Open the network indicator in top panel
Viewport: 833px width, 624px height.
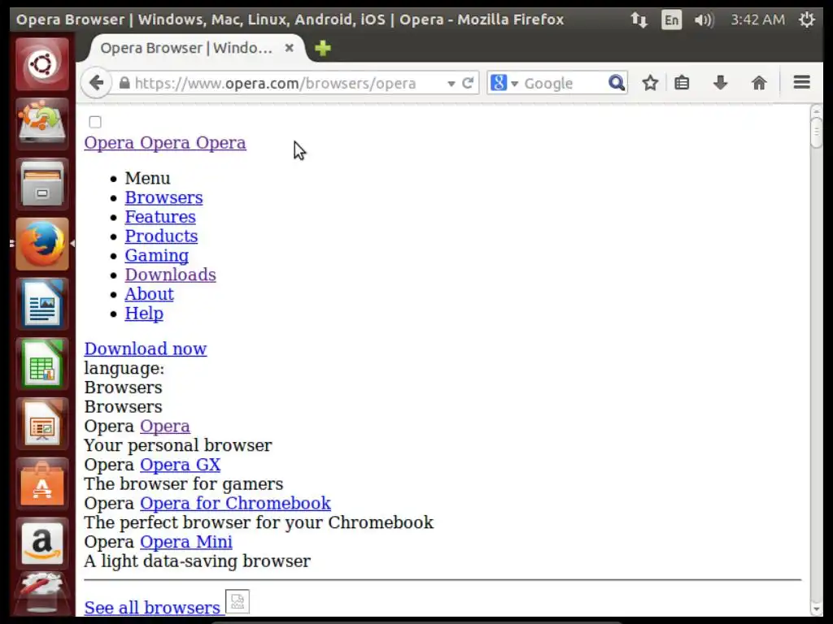pyautogui.click(x=639, y=20)
